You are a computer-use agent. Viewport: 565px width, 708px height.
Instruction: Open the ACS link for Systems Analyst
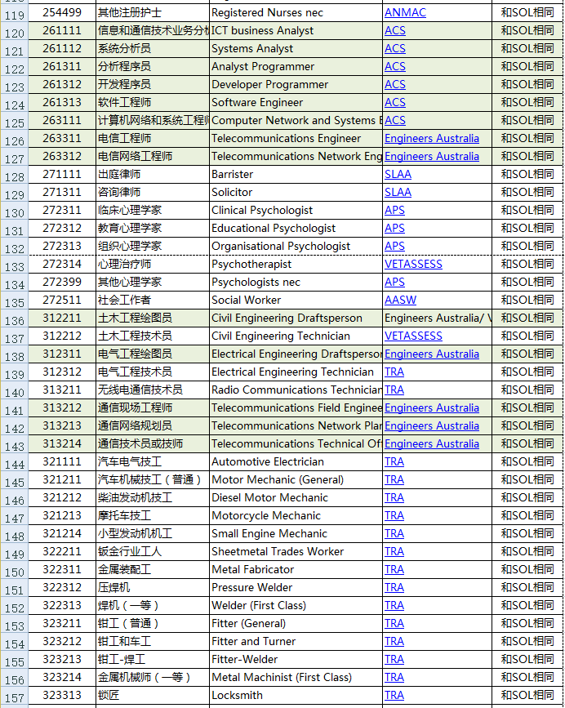point(395,48)
